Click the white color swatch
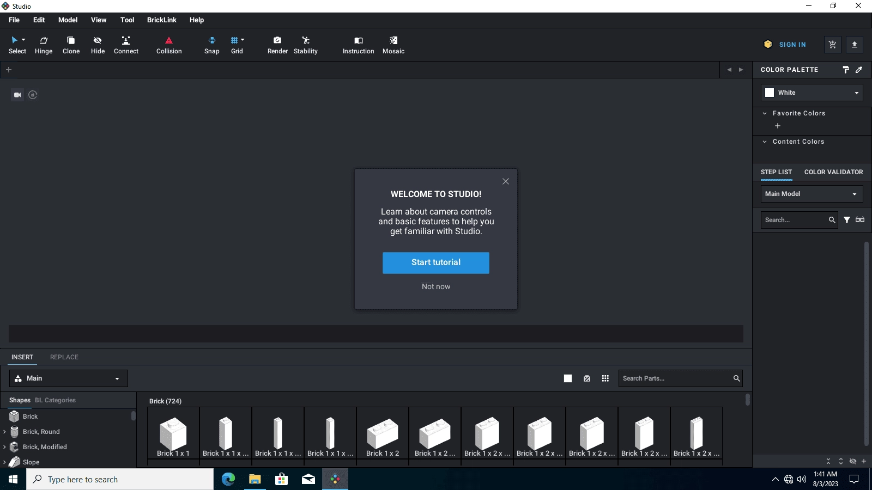872x490 pixels. coord(770,93)
